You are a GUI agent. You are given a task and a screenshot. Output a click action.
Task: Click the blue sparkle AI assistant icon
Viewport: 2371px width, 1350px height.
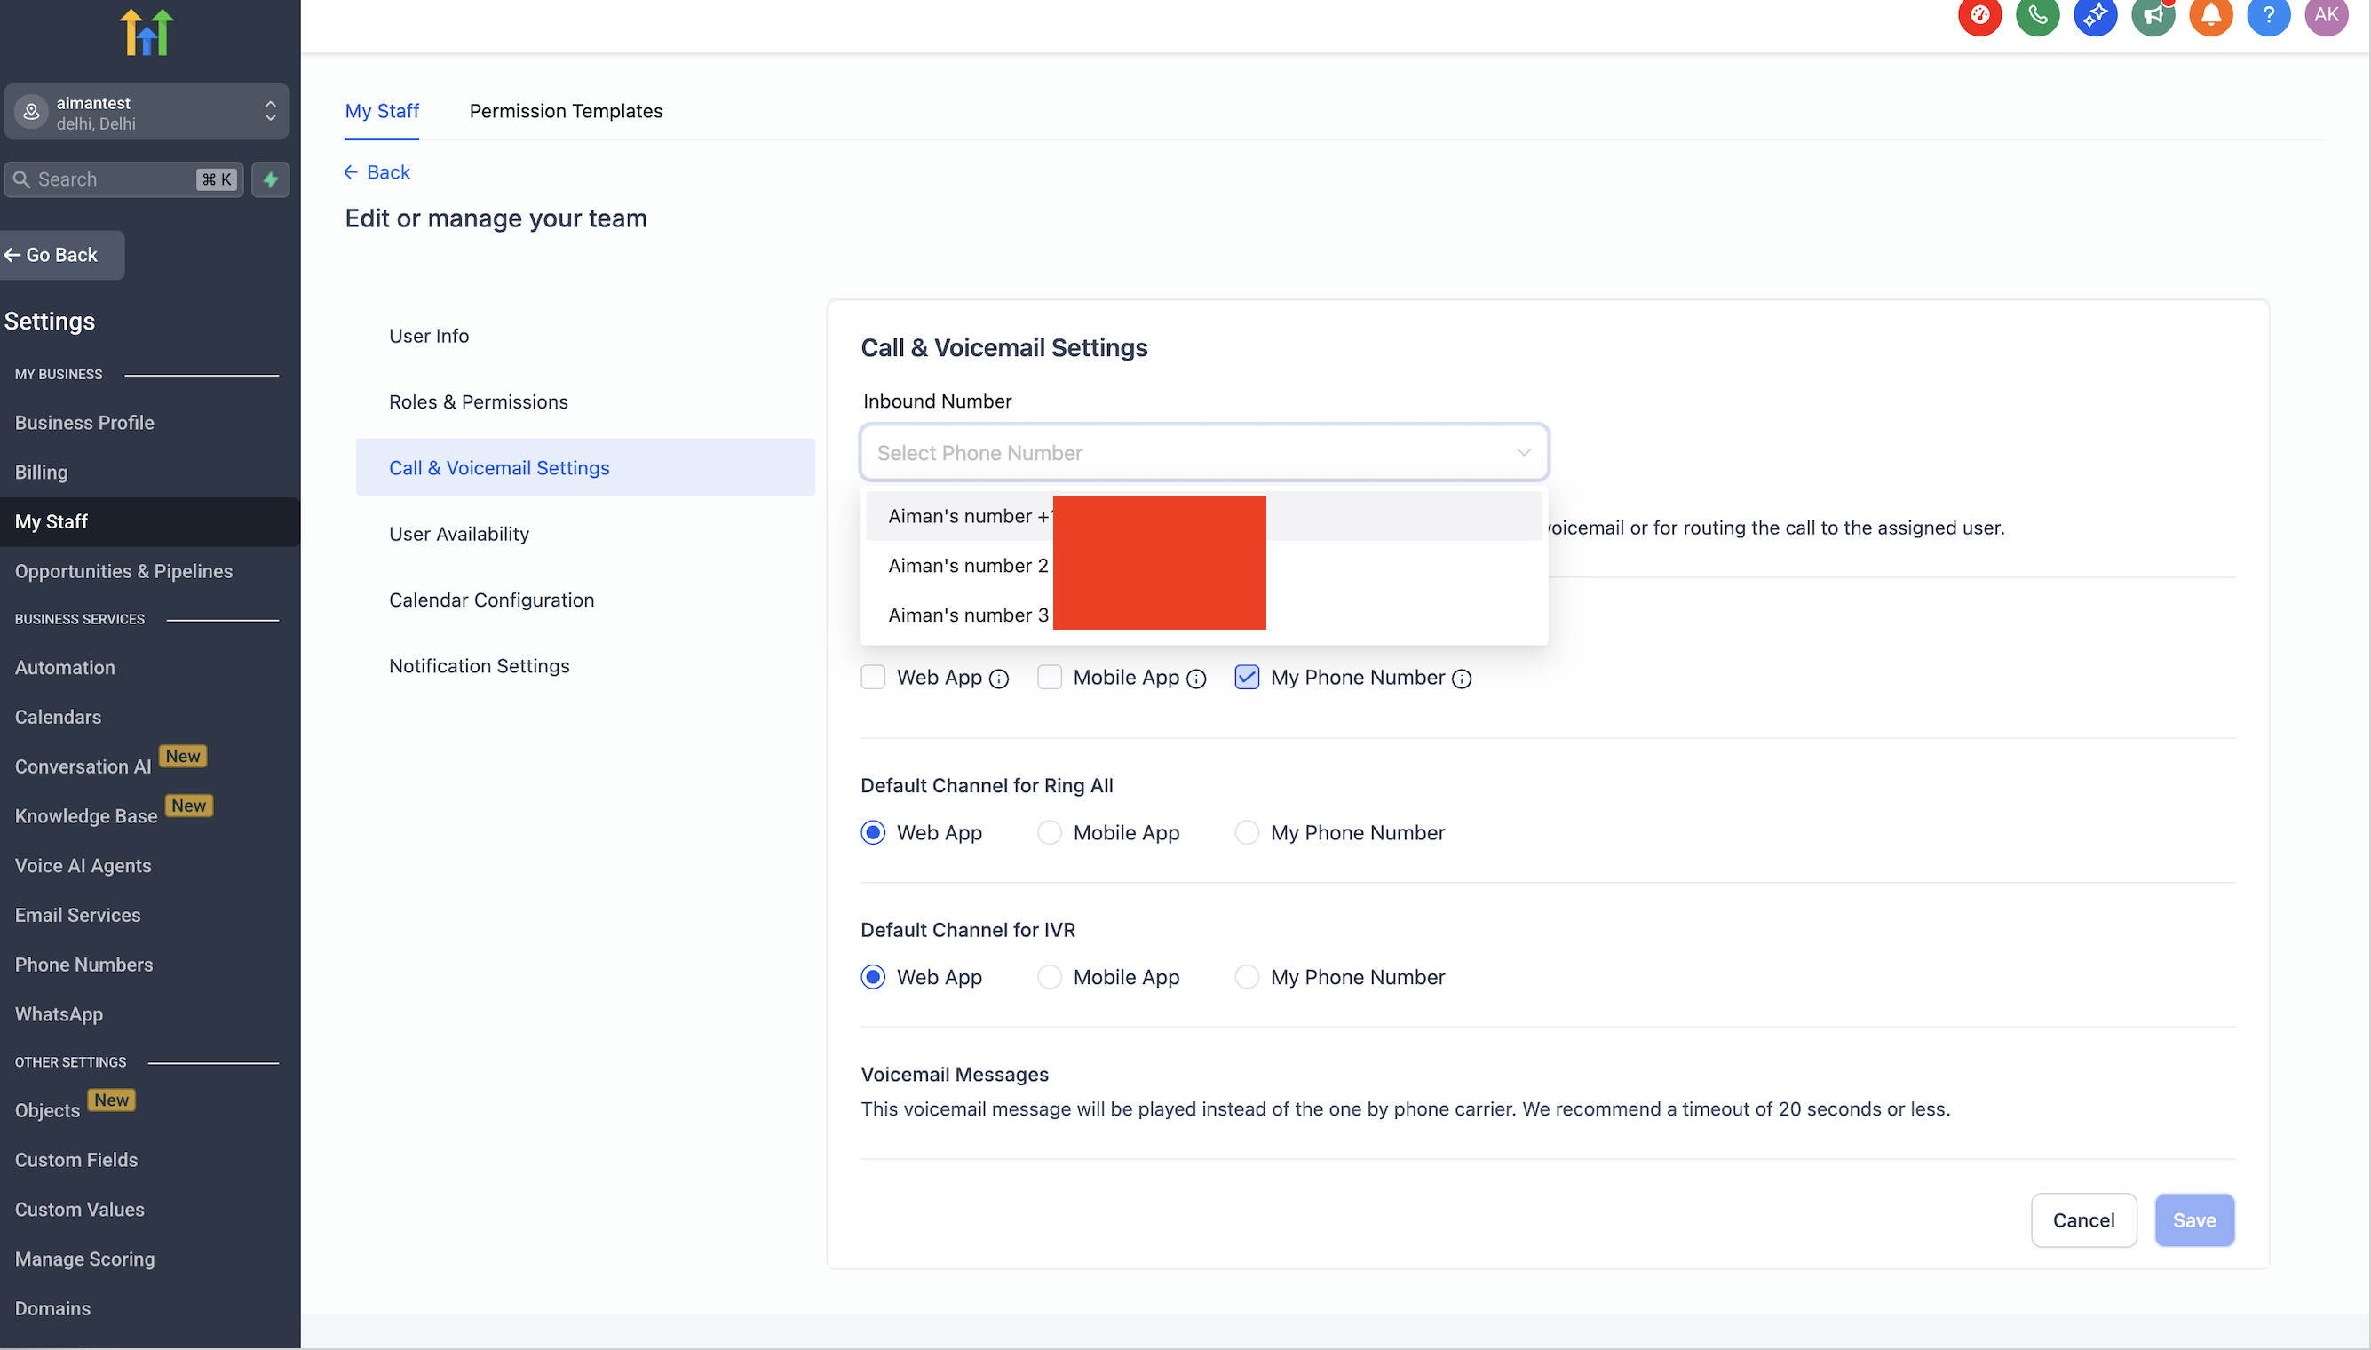coord(2094,16)
